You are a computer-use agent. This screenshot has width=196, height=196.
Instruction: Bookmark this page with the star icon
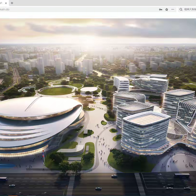coord(167,9)
